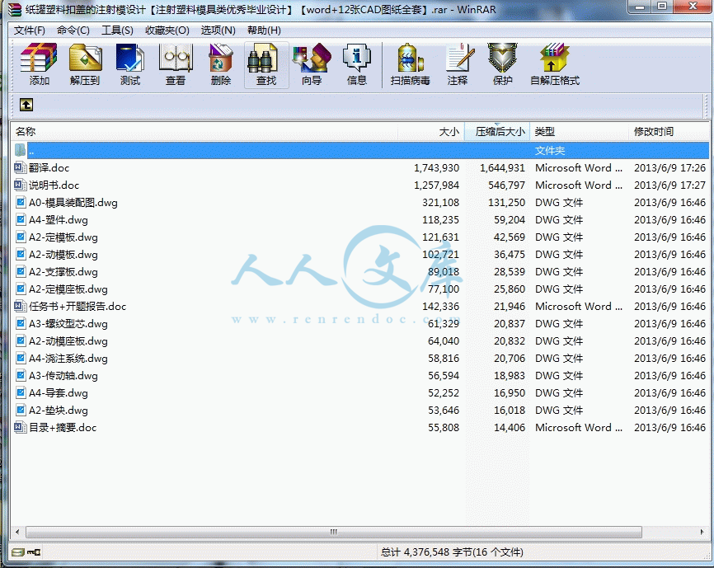The height and width of the screenshot is (568, 714).
Task: Open the 帮助(H) menu
Action: pyautogui.click(x=264, y=31)
